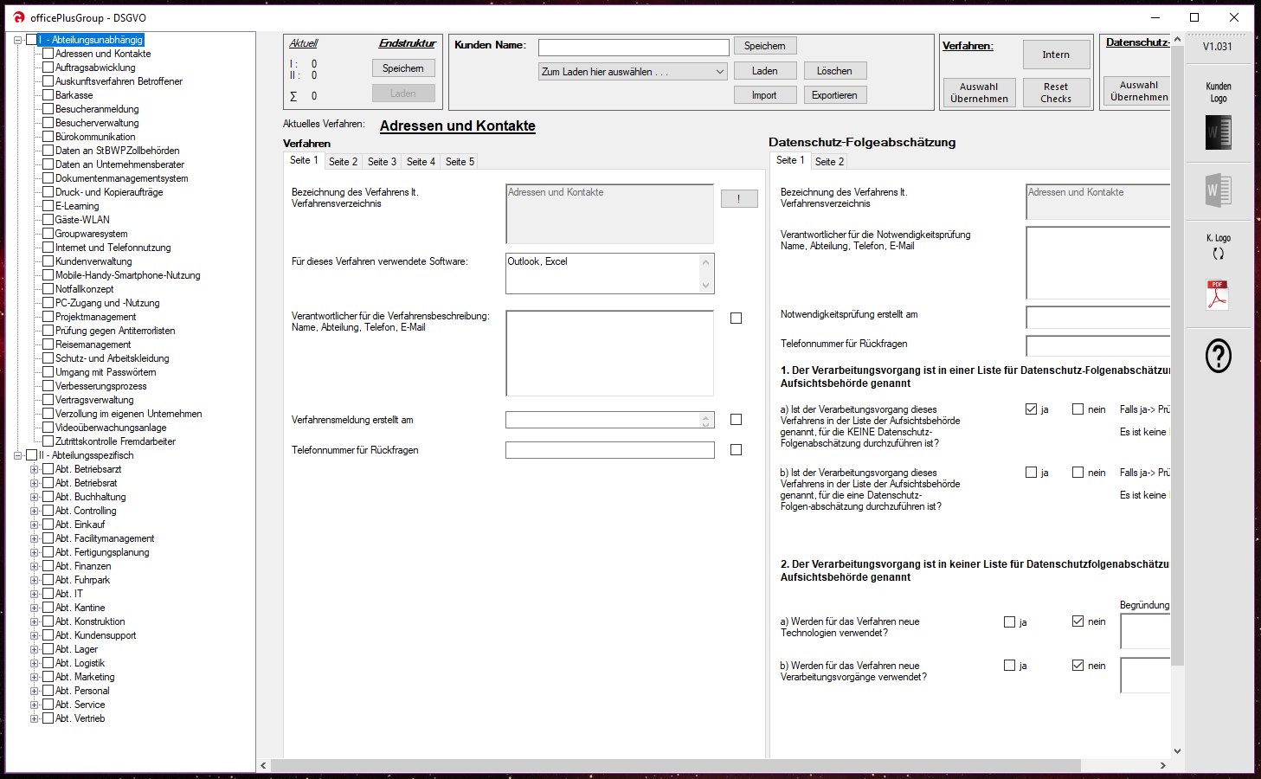1261x779 pixels.
Task: Expand the Abt. Betriebsarzt node
Action: click(35, 469)
